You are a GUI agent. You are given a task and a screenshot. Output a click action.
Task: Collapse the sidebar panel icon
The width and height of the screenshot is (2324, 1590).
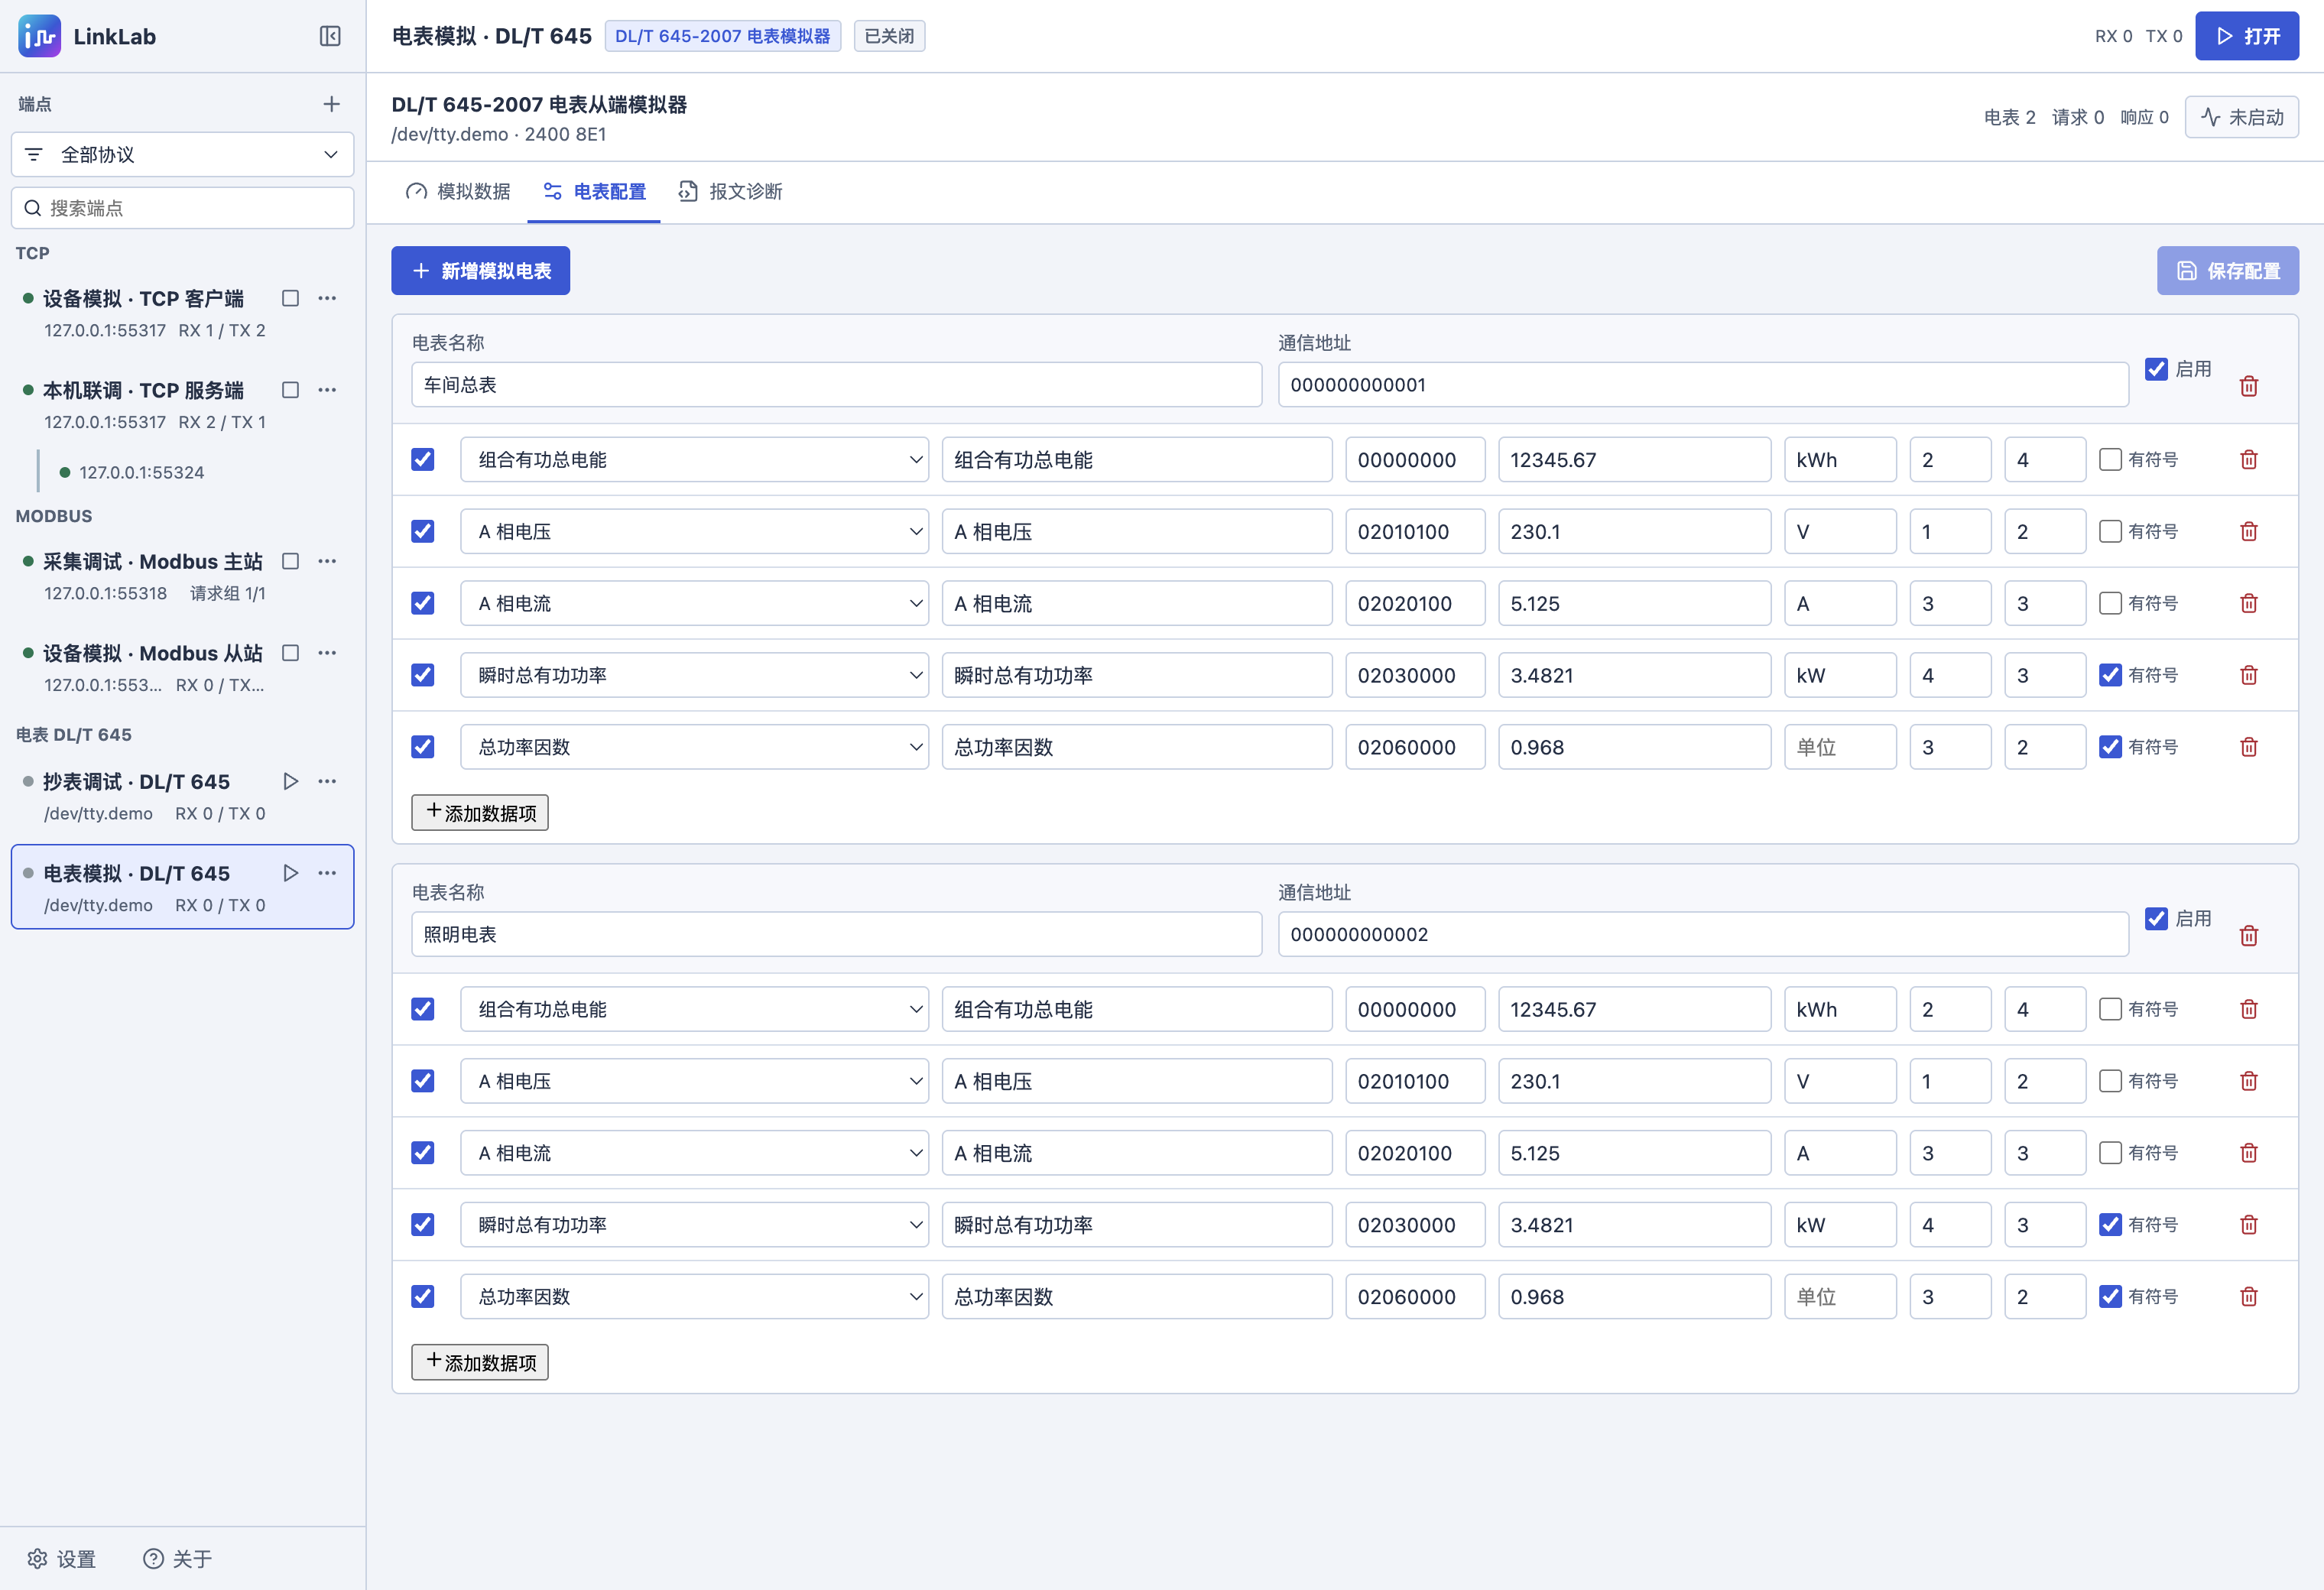point(330,36)
